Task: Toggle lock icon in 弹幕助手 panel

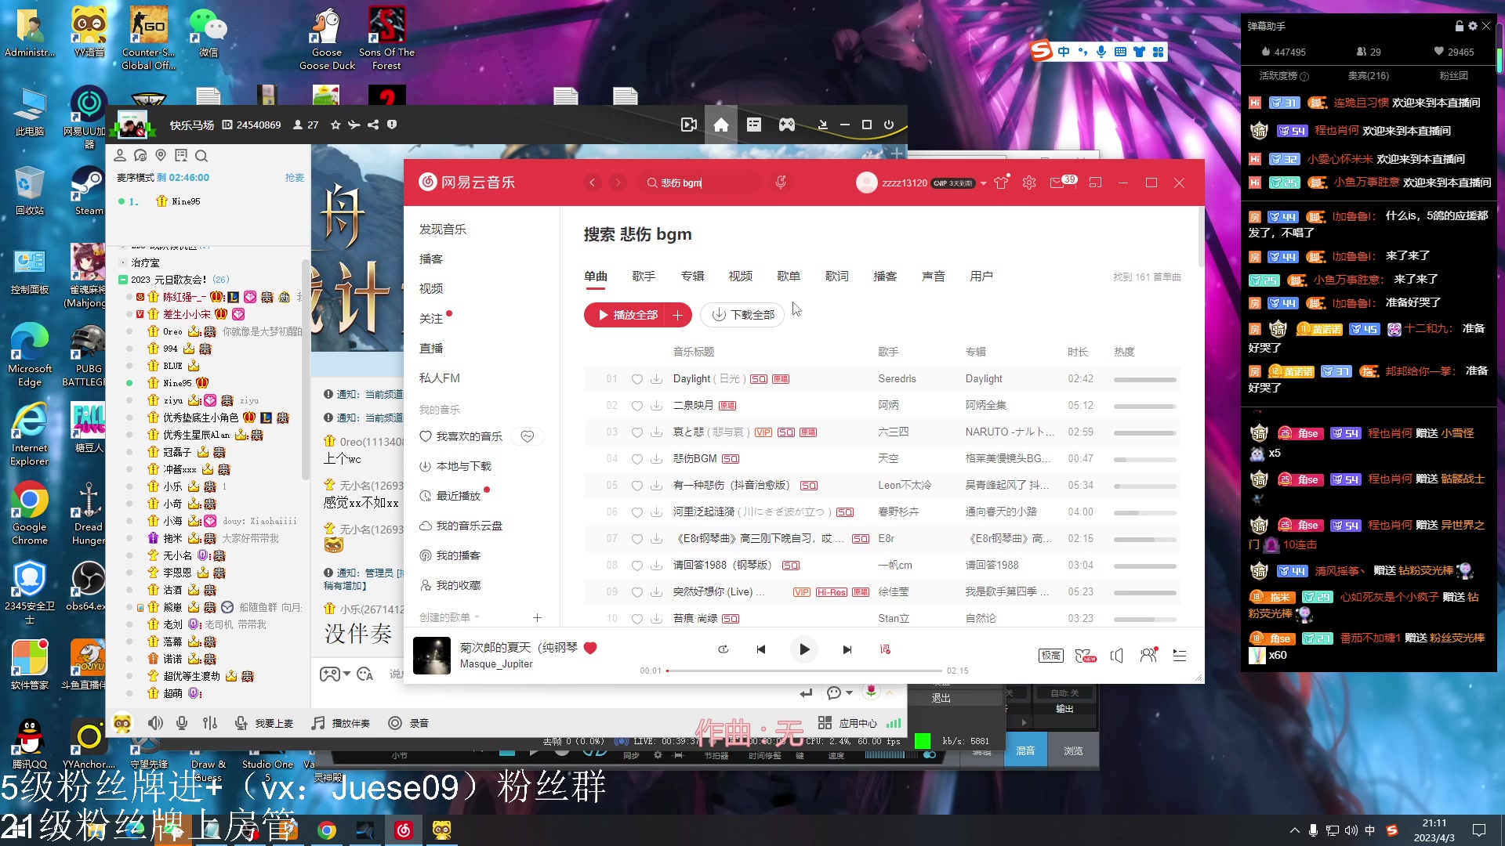Action: [1460, 26]
